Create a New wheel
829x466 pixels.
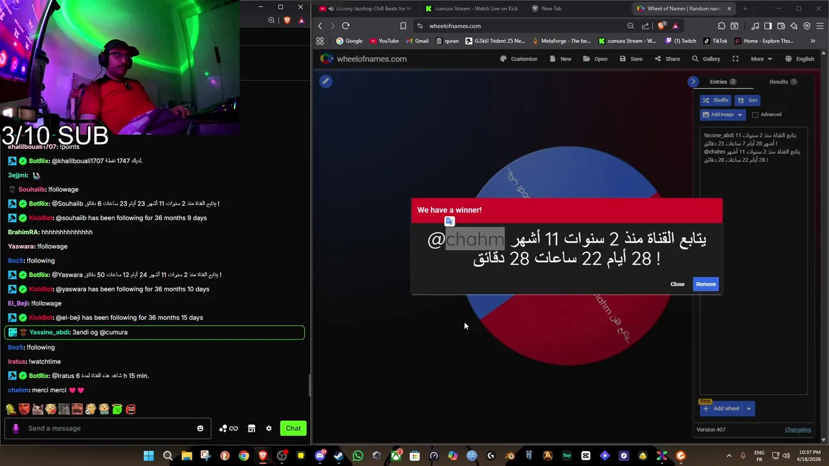[x=560, y=59]
